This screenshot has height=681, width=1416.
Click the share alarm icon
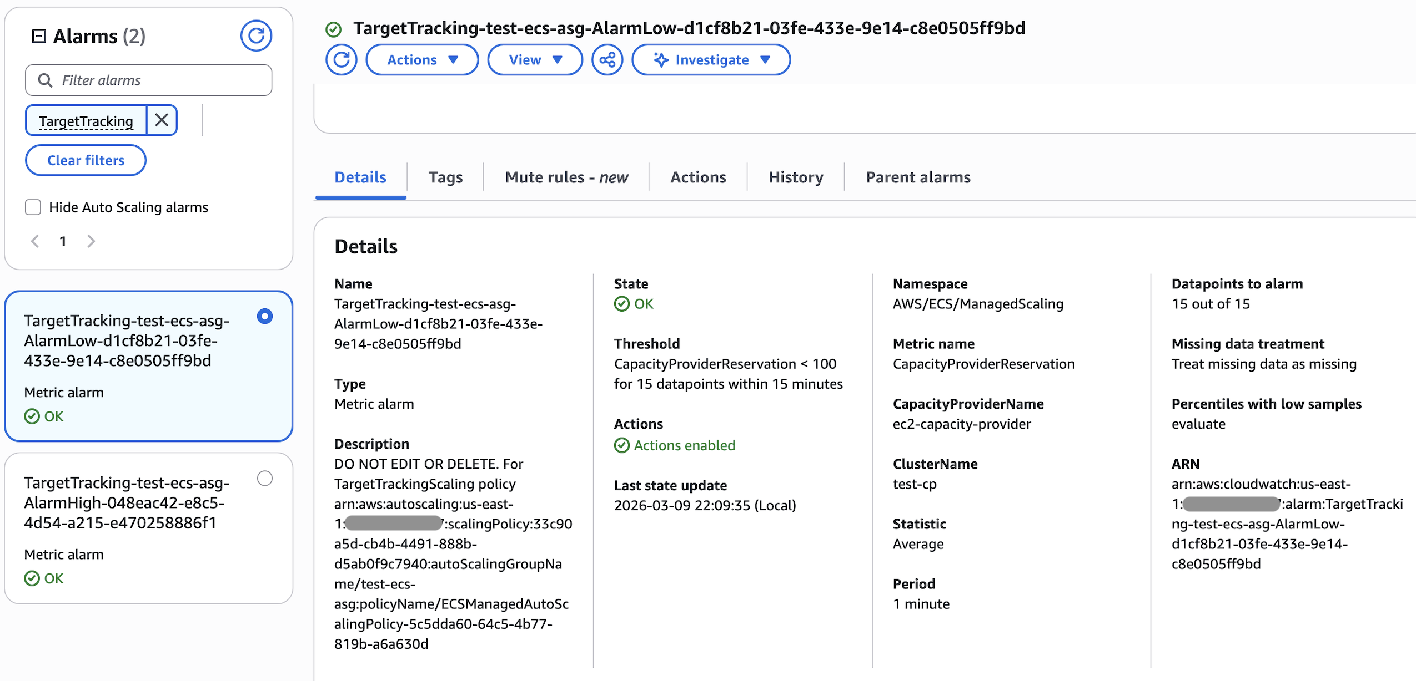[x=607, y=60]
